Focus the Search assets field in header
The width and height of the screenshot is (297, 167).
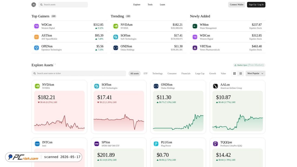(63, 5)
